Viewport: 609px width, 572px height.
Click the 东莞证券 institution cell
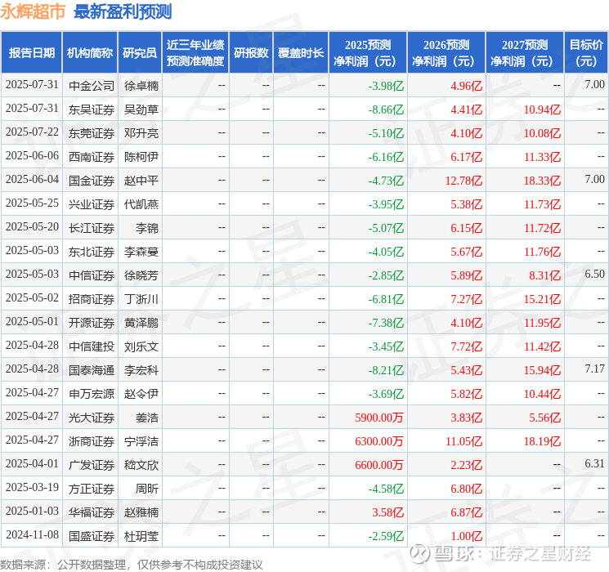tap(92, 133)
